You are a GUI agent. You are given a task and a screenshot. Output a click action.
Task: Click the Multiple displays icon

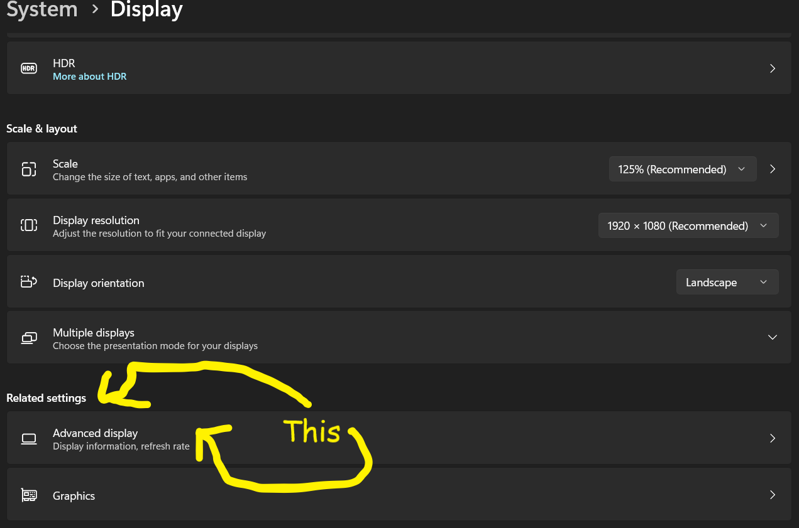pos(29,338)
